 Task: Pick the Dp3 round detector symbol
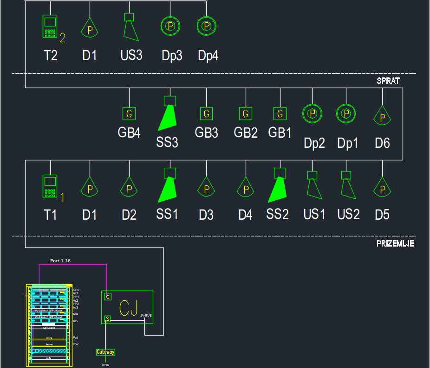170,25
